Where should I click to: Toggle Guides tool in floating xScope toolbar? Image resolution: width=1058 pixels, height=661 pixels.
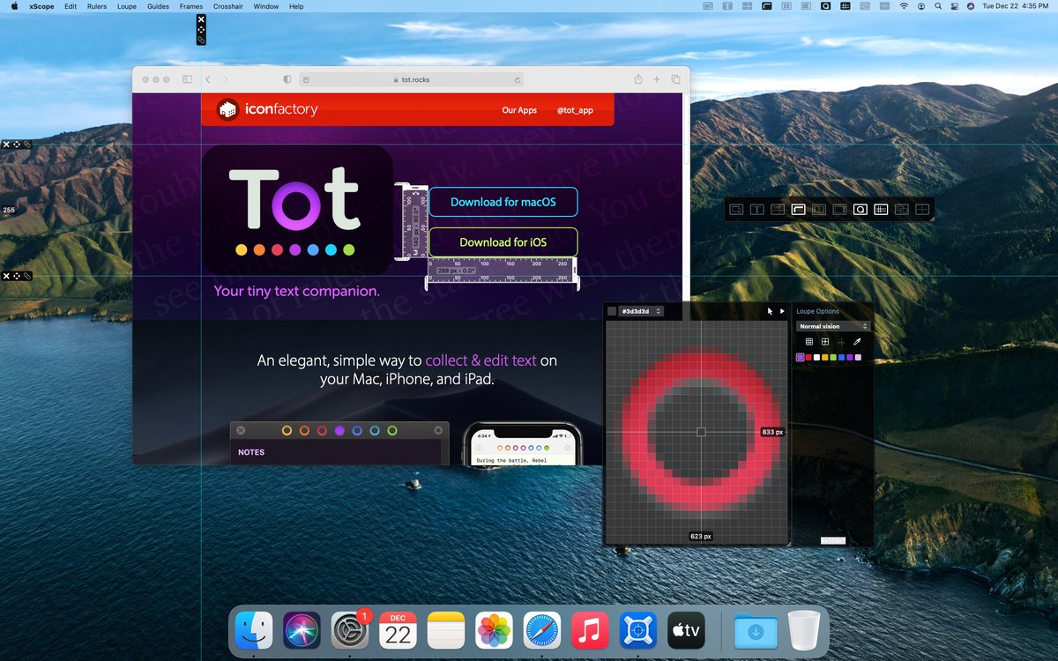coord(880,210)
